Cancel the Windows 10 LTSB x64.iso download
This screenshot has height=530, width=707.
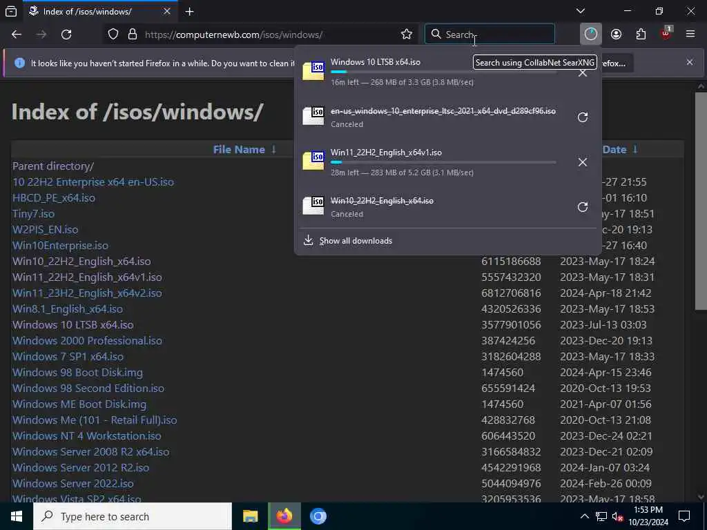(x=583, y=73)
